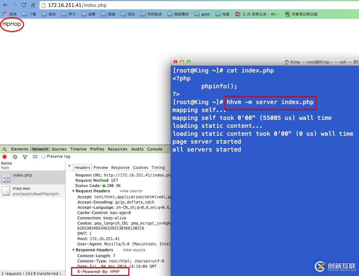Click the index.php document file icon
The height and width of the screenshot is (276, 359).
click(x=6, y=178)
